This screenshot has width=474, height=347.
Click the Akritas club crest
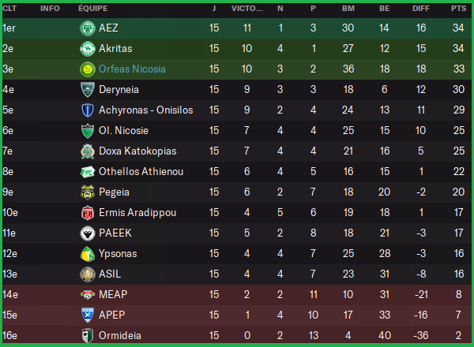(x=87, y=48)
